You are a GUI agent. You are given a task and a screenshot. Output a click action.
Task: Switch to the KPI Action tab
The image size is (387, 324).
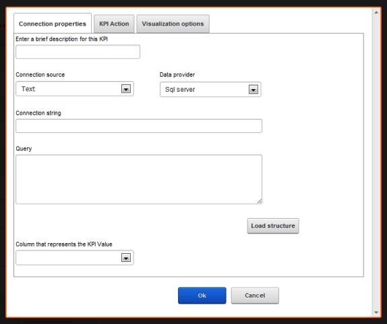tap(114, 24)
